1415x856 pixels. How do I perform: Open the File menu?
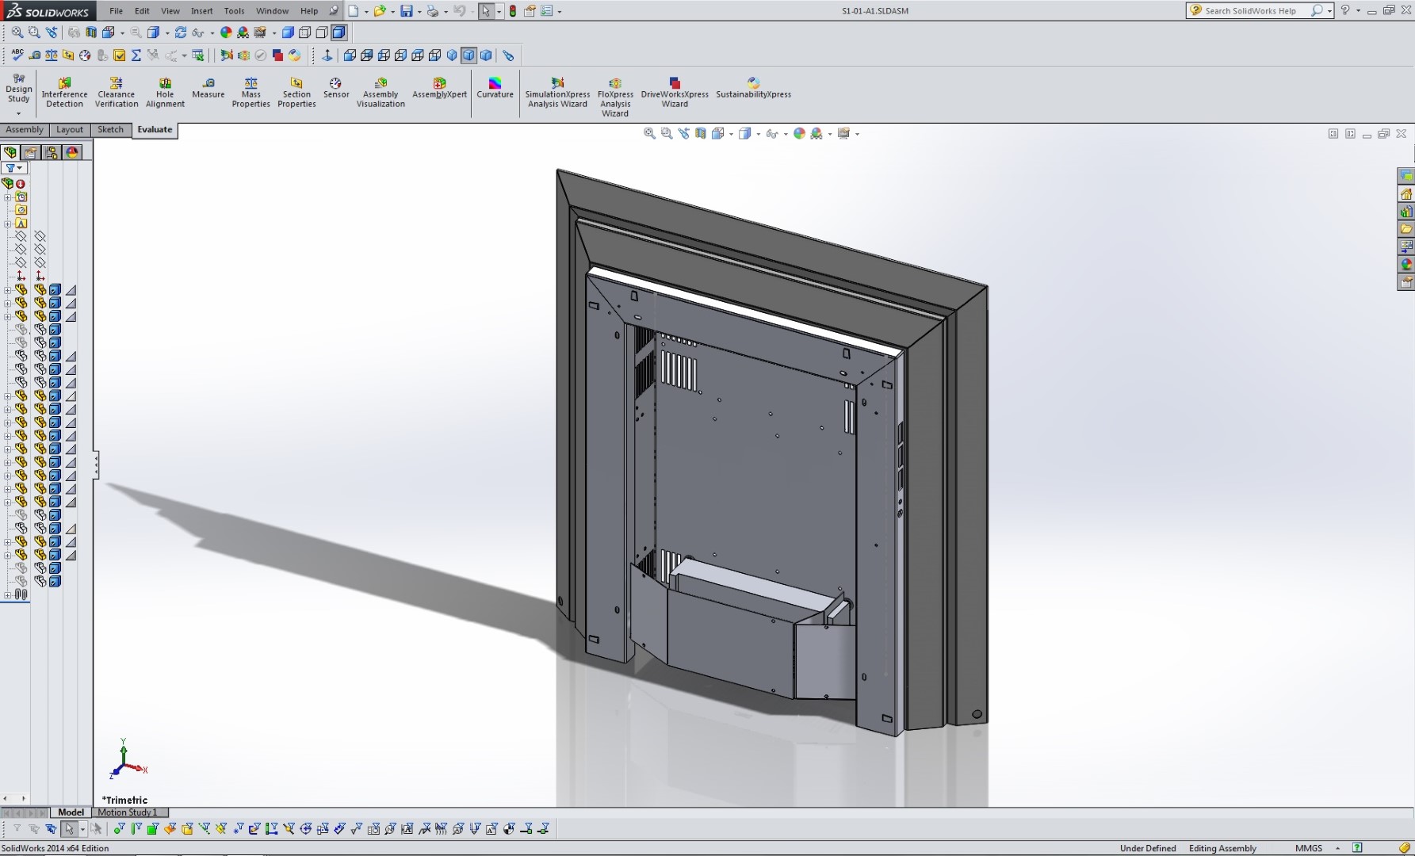[x=116, y=11]
